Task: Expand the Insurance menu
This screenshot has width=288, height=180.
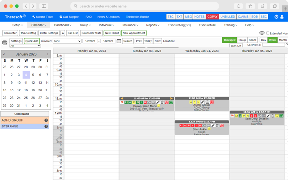Action: (130, 25)
